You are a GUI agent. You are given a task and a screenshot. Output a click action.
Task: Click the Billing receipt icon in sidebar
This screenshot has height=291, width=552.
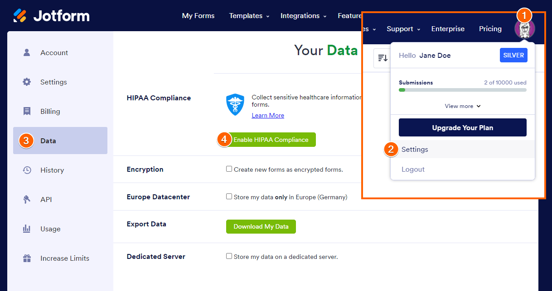coord(27,111)
